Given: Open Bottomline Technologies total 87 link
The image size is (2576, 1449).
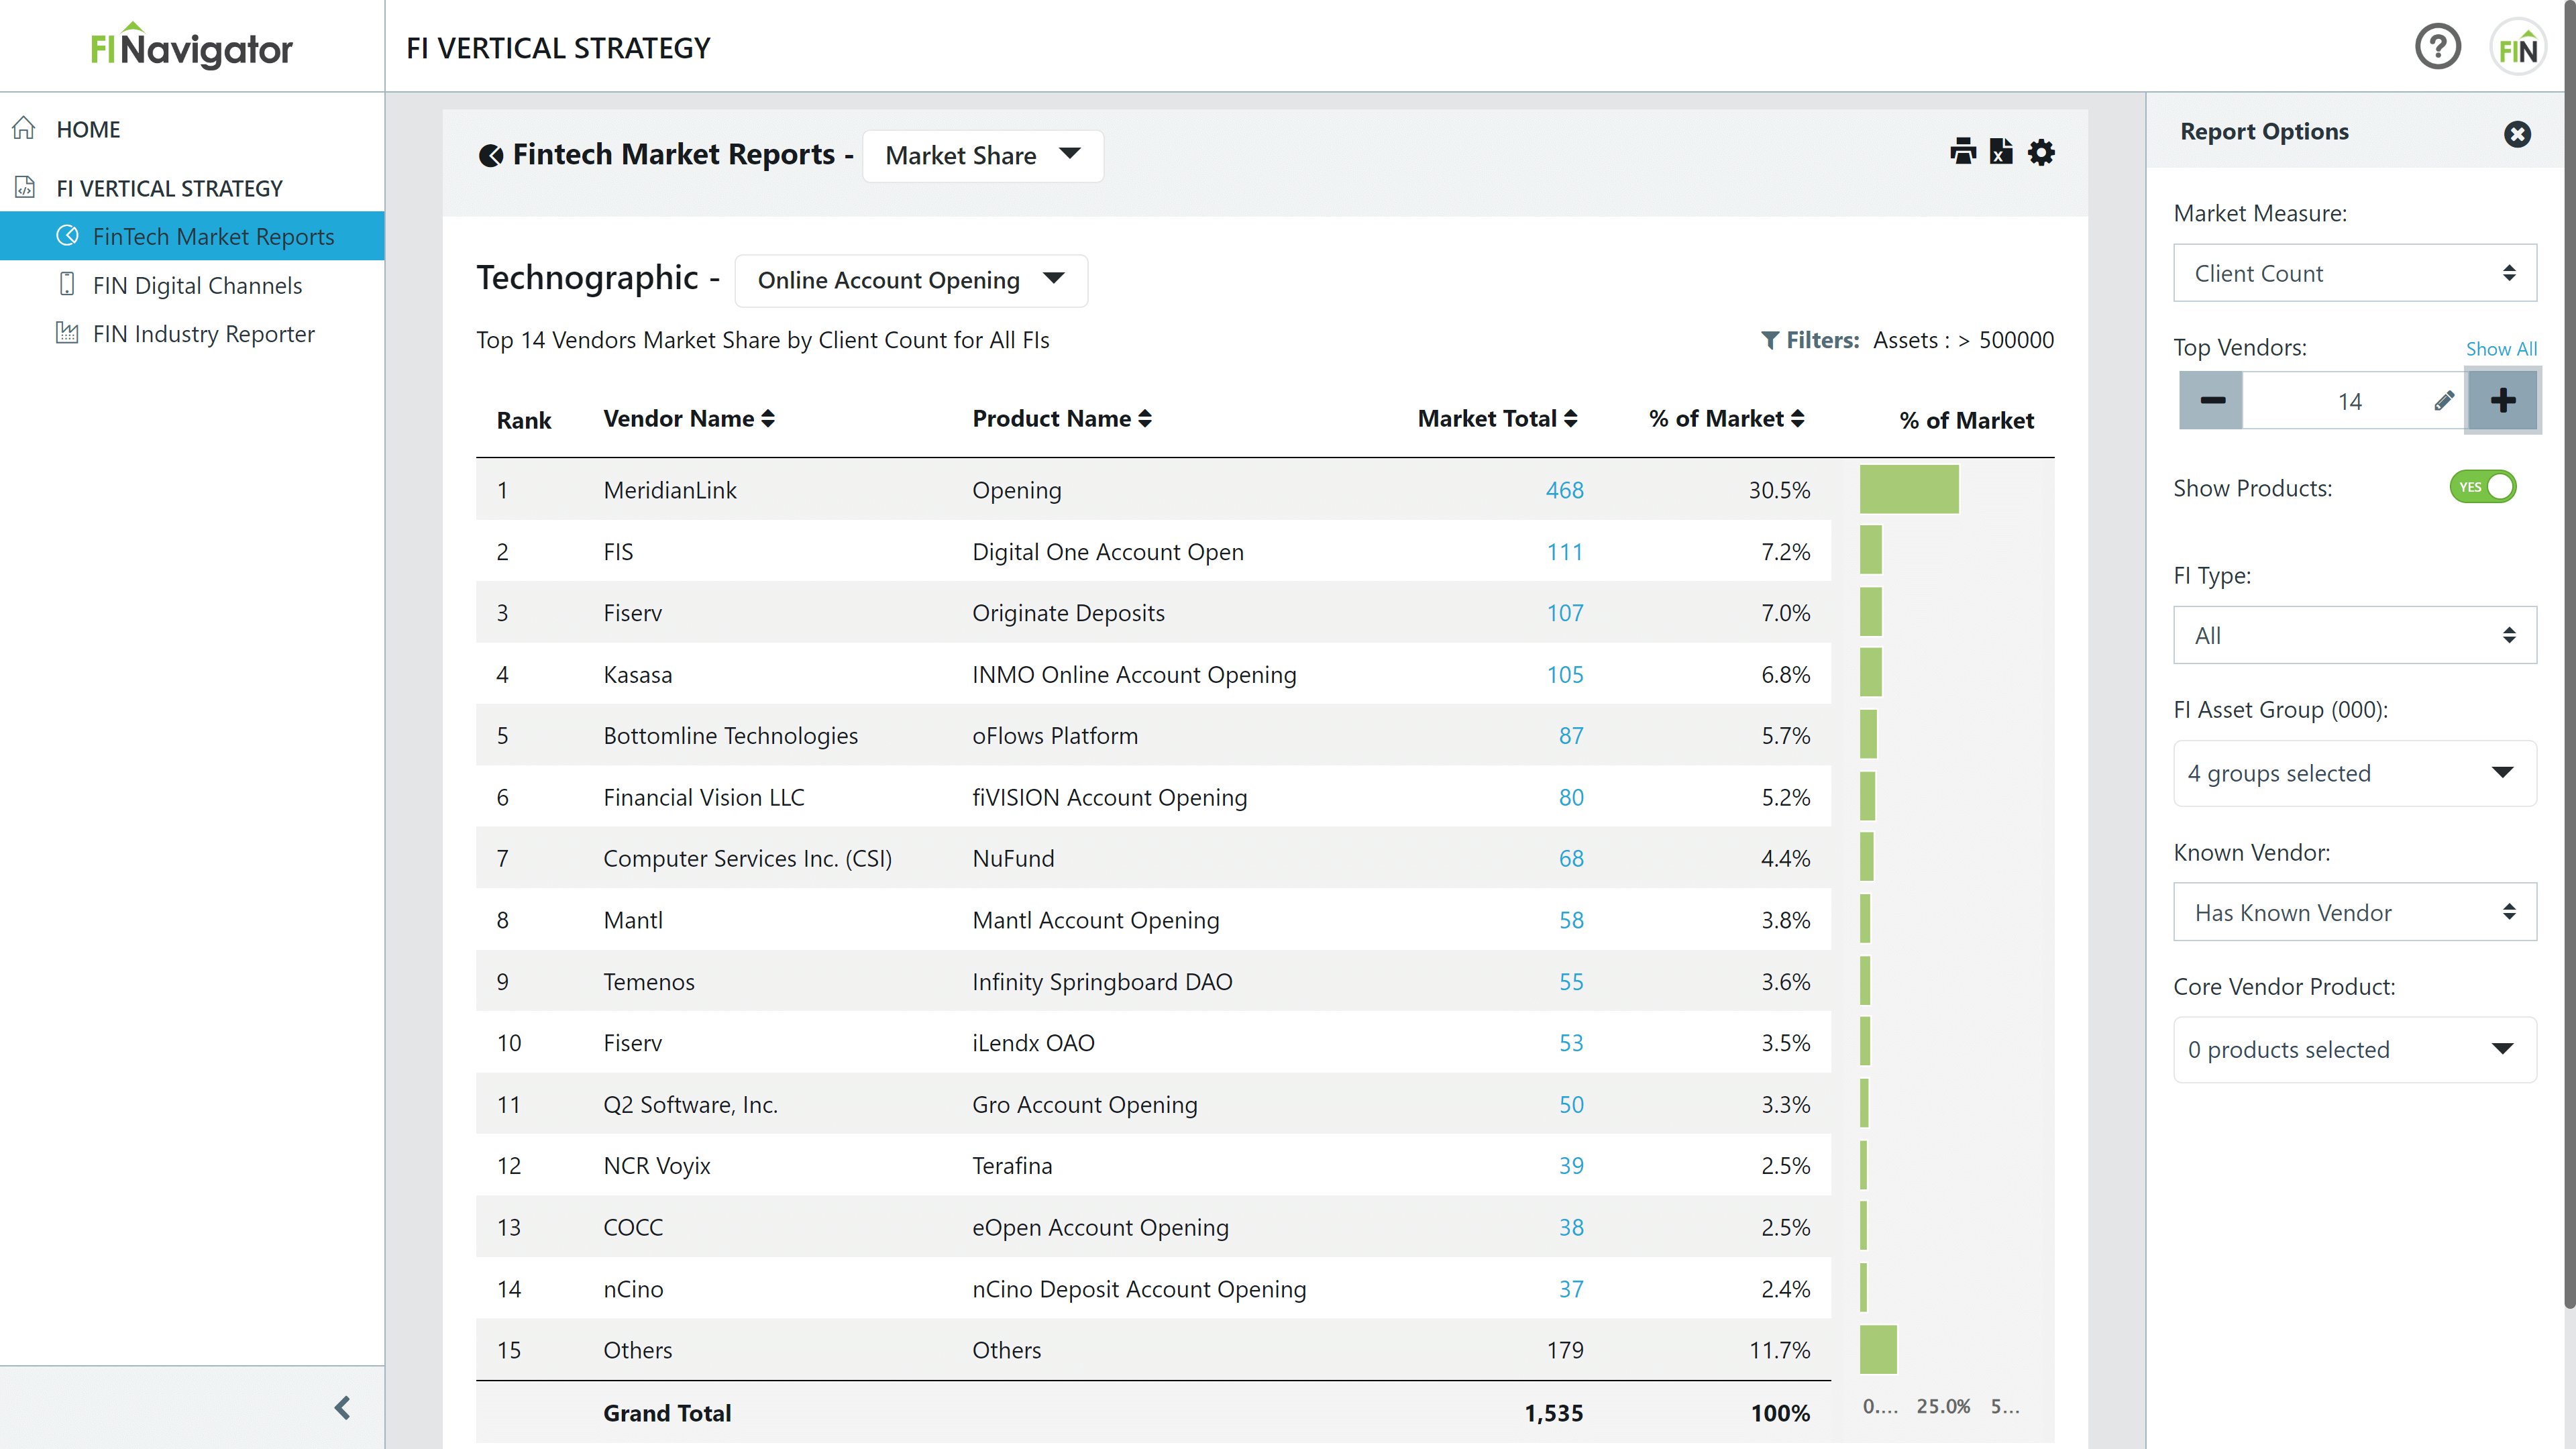Looking at the screenshot, I should (x=1570, y=736).
